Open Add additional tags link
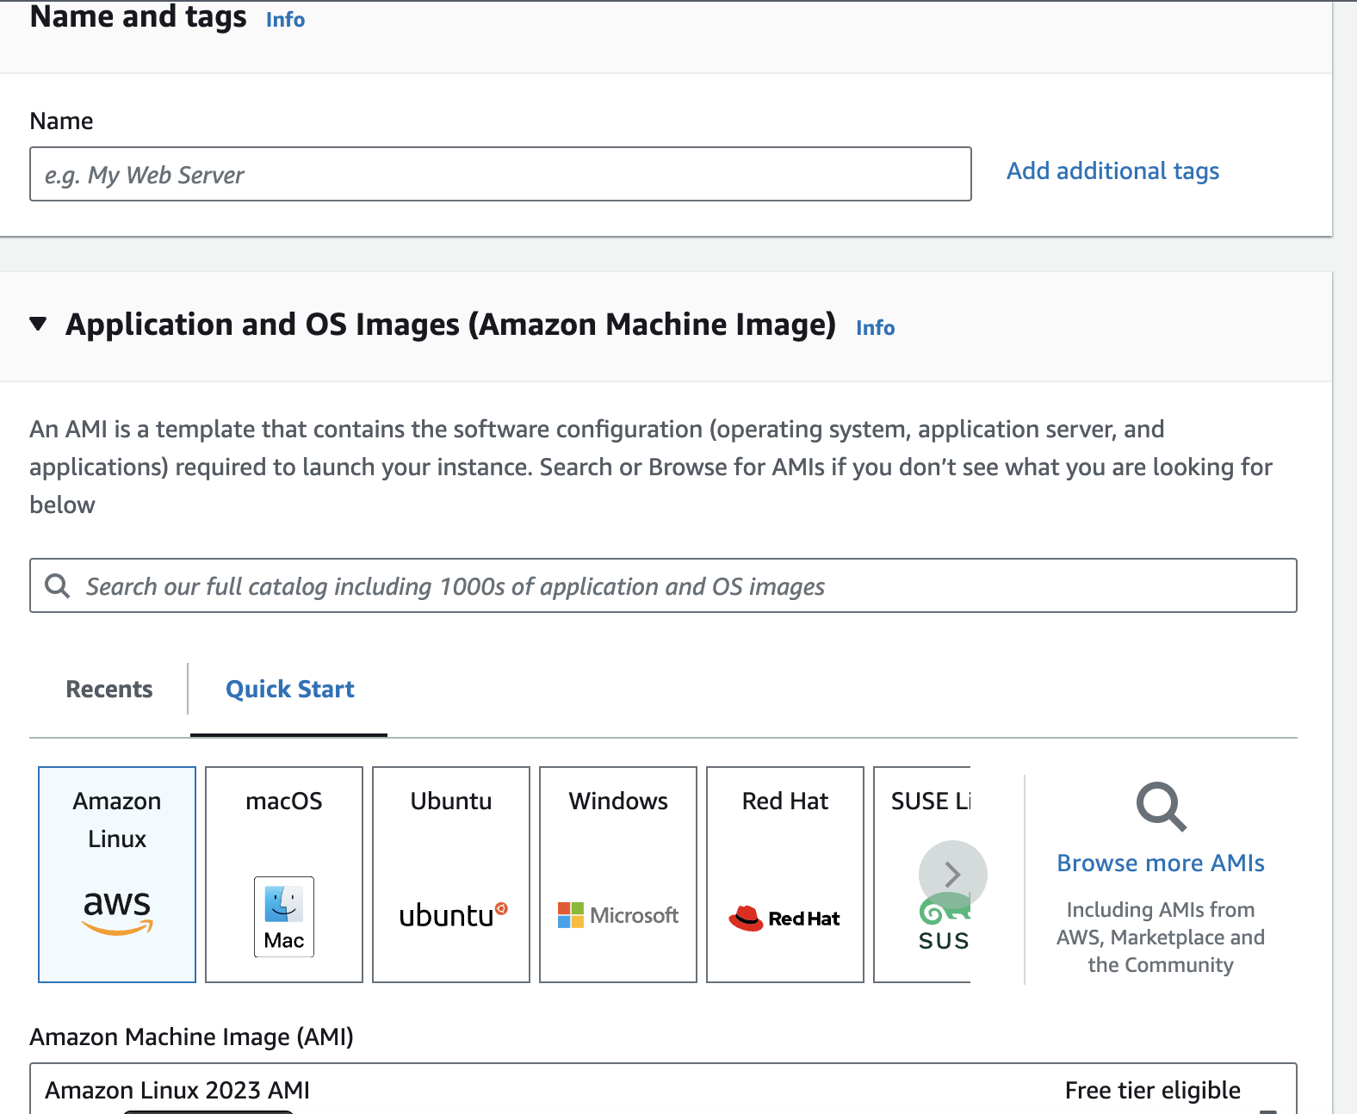This screenshot has height=1114, width=1357. click(x=1112, y=171)
